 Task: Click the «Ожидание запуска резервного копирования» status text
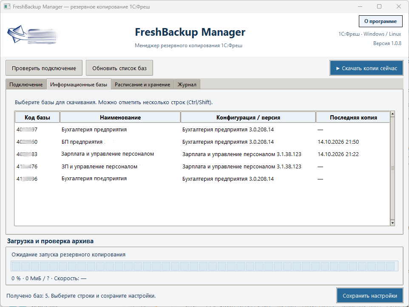pos(68,255)
